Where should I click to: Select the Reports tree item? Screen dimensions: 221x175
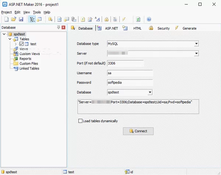click(25, 59)
